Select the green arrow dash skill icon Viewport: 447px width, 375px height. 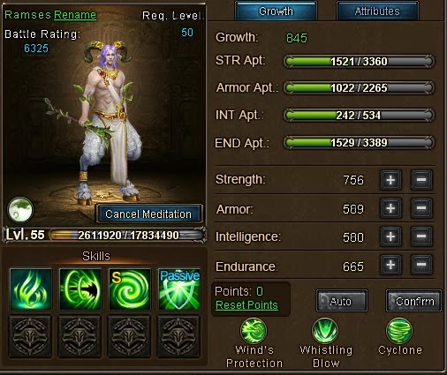point(80,289)
